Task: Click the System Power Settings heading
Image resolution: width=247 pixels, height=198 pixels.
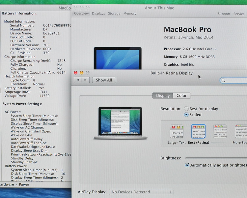Action: point(22,104)
